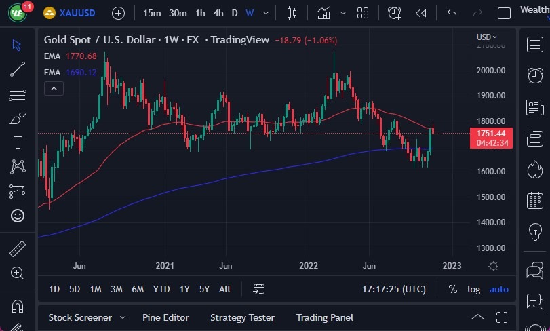Click the zoom in magnifier tool
The width and height of the screenshot is (550, 331).
pyautogui.click(x=18, y=273)
